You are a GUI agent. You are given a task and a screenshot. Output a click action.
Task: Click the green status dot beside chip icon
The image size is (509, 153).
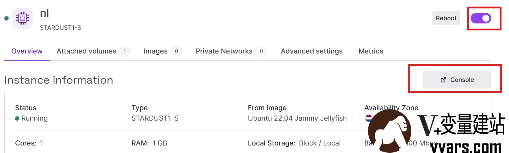pyautogui.click(x=6, y=19)
